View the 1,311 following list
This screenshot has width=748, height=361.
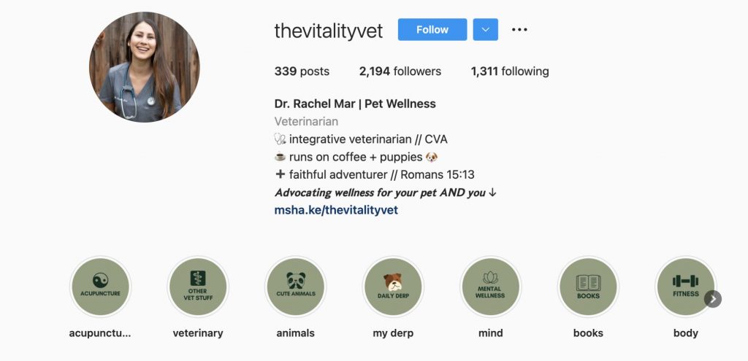coord(510,71)
